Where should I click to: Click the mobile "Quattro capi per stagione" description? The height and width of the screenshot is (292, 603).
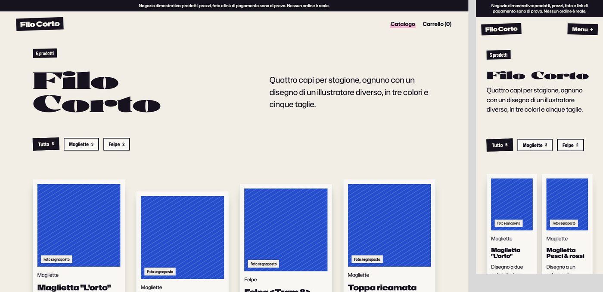(x=535, y=100)
